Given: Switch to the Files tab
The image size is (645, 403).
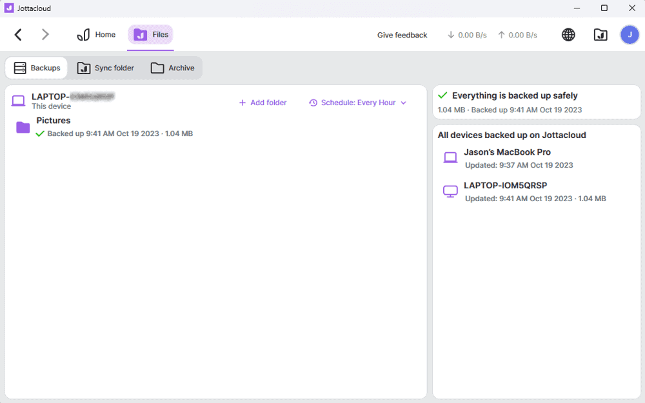Looking at the screenshot, I should click(150, 35).
